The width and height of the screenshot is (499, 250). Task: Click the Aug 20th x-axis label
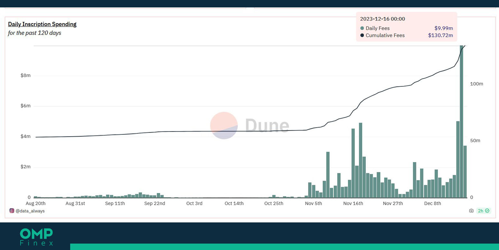point(35,203)
